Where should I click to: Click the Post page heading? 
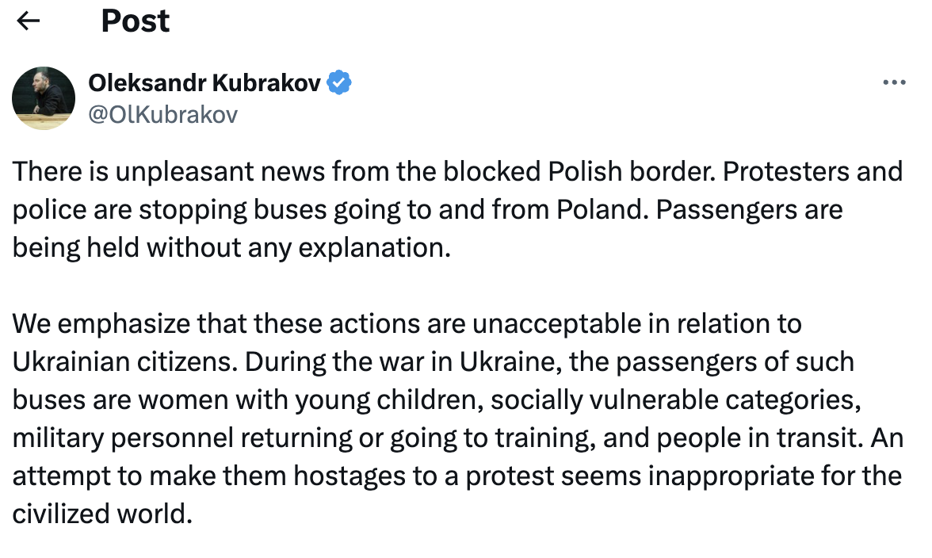[135, 21]
